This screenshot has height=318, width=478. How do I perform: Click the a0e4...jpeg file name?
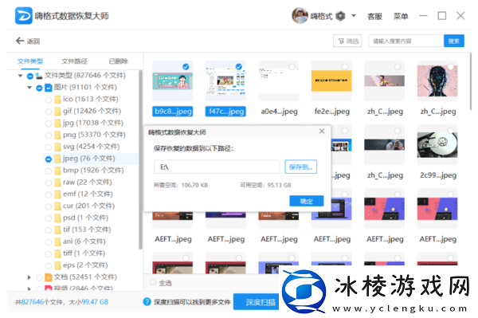click(x=279, y=112)
